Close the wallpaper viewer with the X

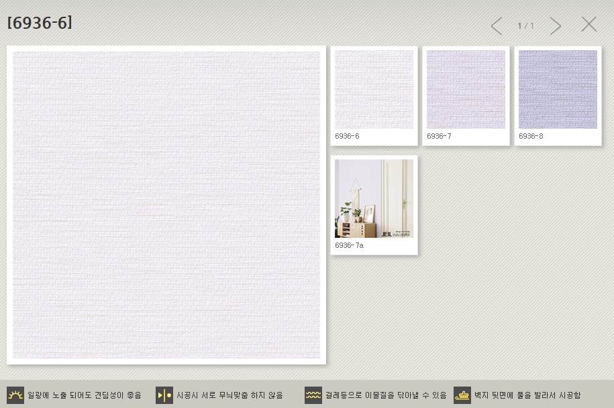point(589,25)
